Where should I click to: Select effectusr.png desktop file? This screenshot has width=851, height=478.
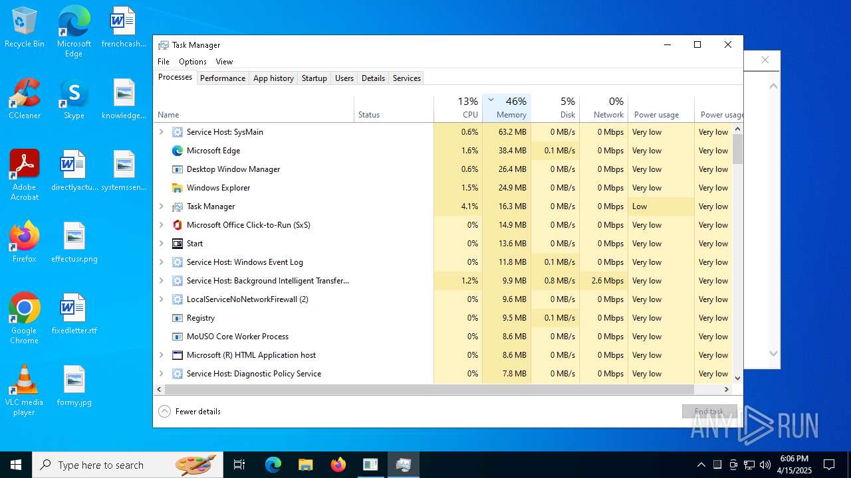(74, 242)
